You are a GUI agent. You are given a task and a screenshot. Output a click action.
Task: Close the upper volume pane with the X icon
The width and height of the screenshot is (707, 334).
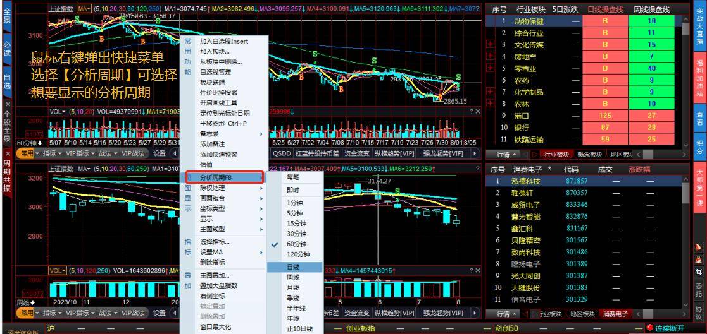pos(478,112)
